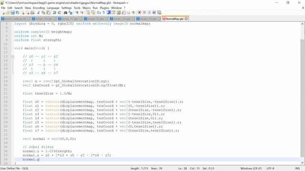The image size is (305, 171).
Task: Toggle file monitoring eye icon
Action: [133, 13]
